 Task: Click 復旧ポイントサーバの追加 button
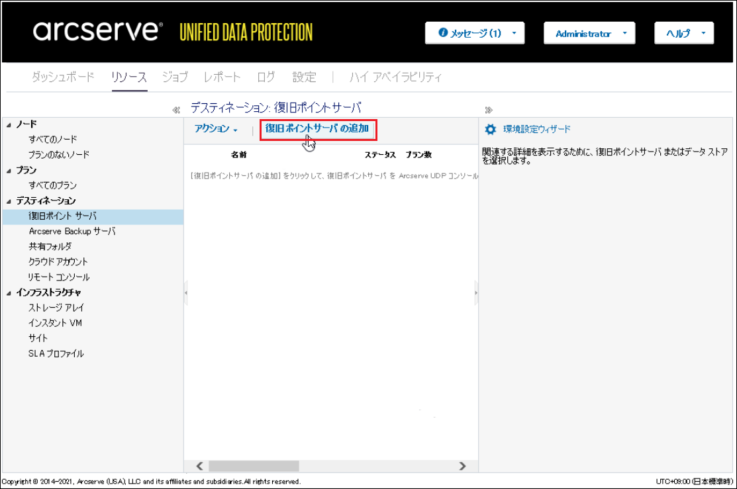(x=319, y=130)
